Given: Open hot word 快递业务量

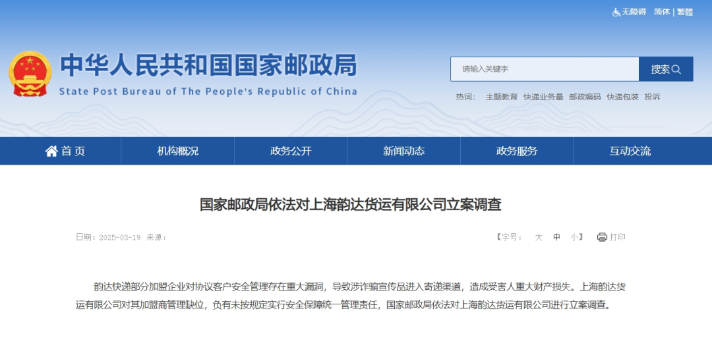Looking at the screenshot, I should 543,97.
